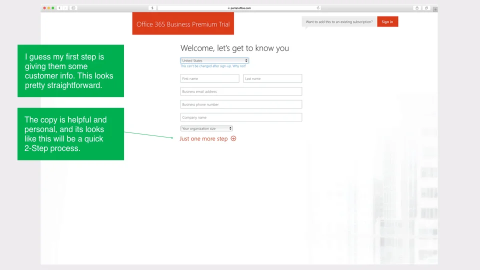Click the green fullscreen window button
Image resolution: width=480 pixels, height=270 pixels.
(x=53, y=8)
